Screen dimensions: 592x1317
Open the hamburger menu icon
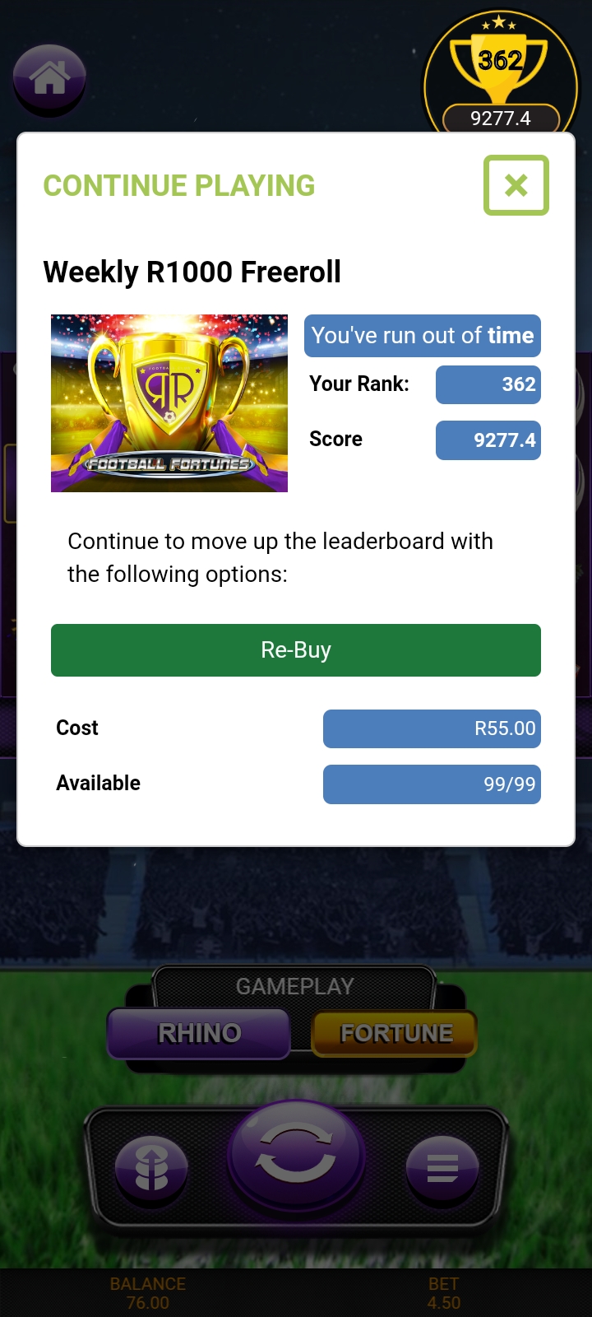tap(442, 1169)
